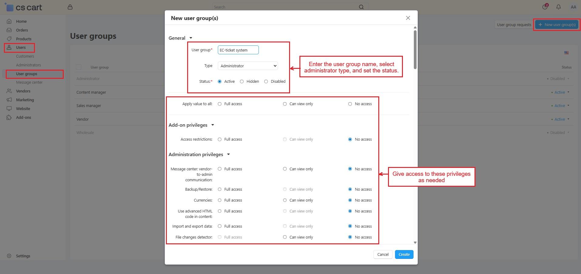Click the Marketing megaphone icon
Viewport: 581px width, 274px height.
click(9, 100)
